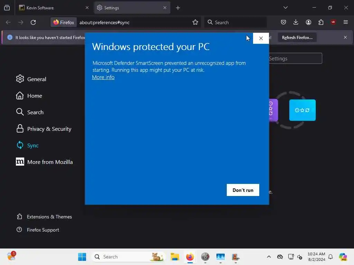Select the Sync settings section

27,145
